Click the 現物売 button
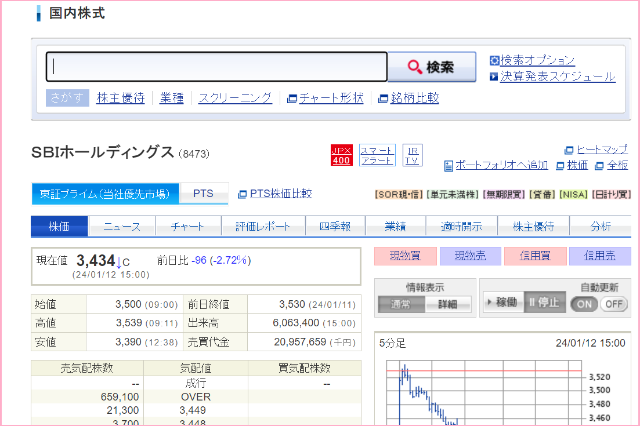The height and width of the screenshot is (426, 640). [470, 256]
